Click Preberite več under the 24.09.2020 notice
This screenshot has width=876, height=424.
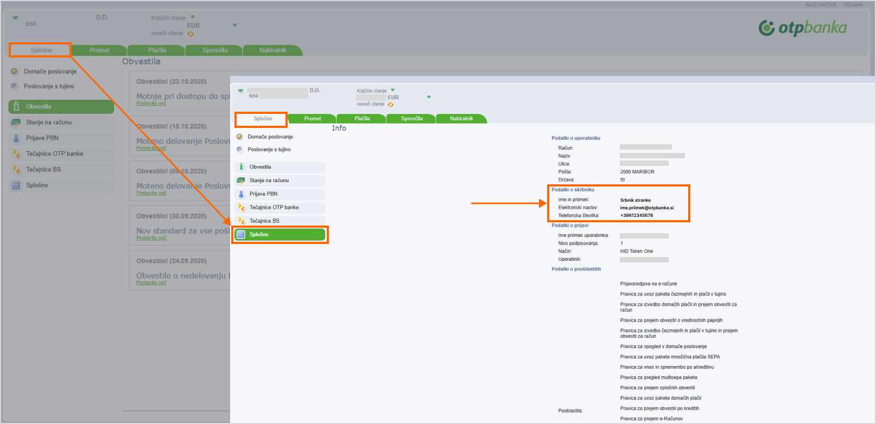tap(151, 283)
